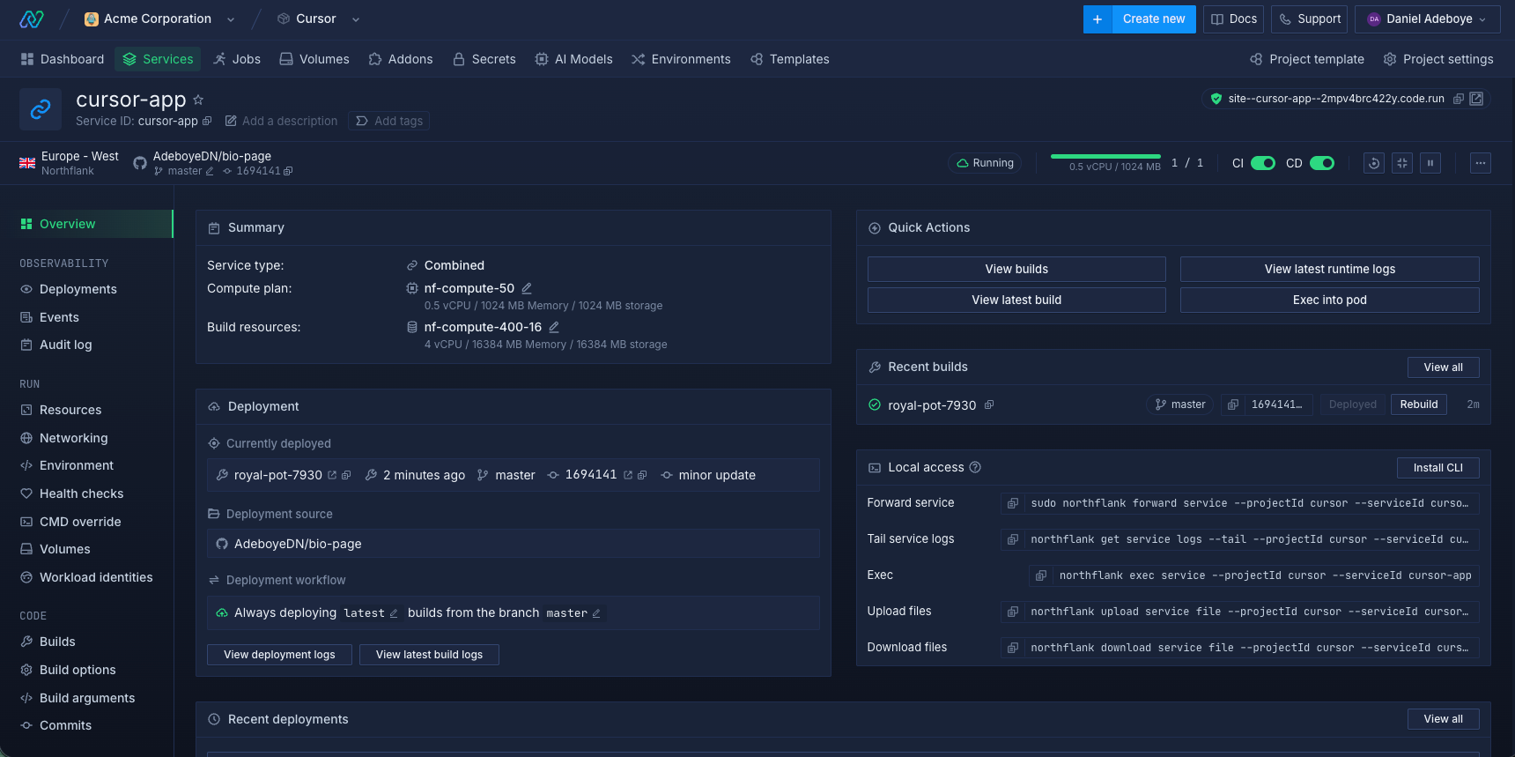Click Install CLI button

(x=1438, y=468)
